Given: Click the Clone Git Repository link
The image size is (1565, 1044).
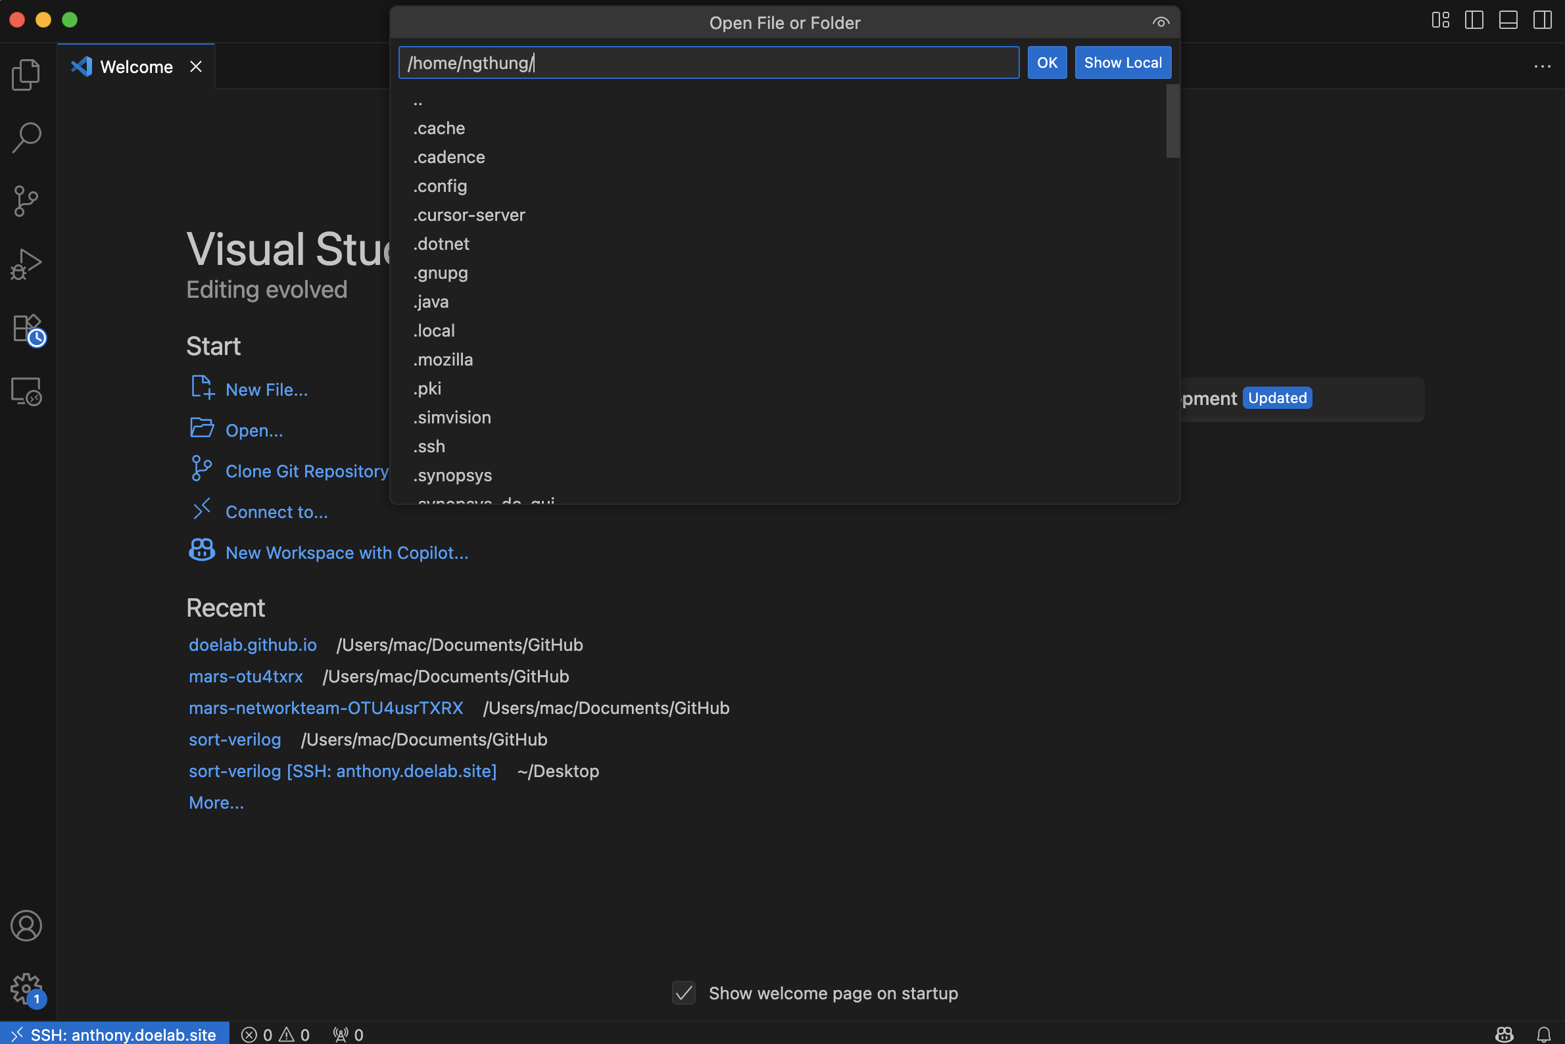Looking at the screenshot, I should click(x=307, y=471).
